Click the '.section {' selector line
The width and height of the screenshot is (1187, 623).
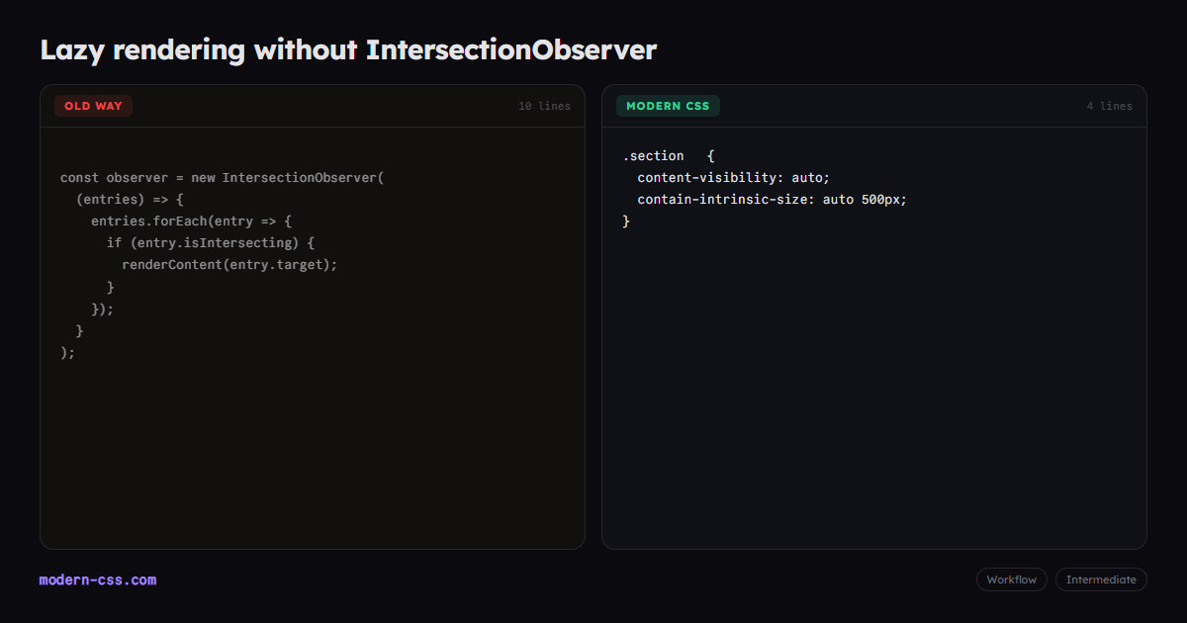pos(669,156)
